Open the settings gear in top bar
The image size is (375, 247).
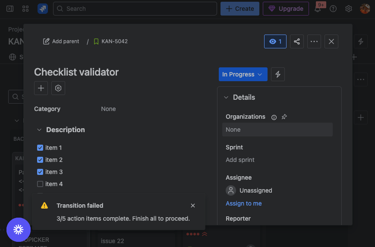point(349,9)
